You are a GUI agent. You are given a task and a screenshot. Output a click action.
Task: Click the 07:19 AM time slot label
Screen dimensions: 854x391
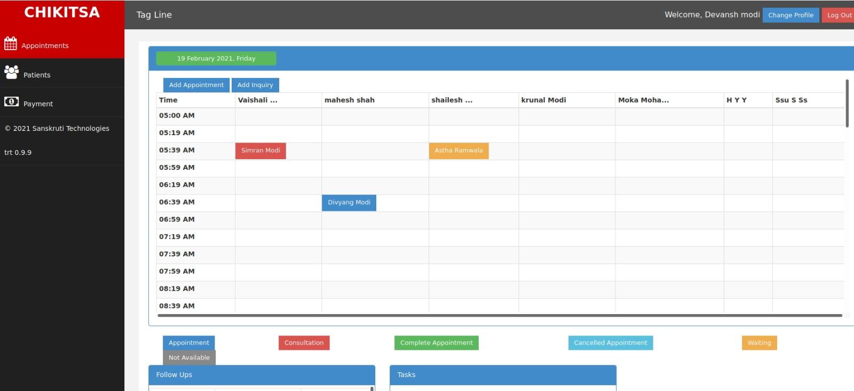point(177,237)
